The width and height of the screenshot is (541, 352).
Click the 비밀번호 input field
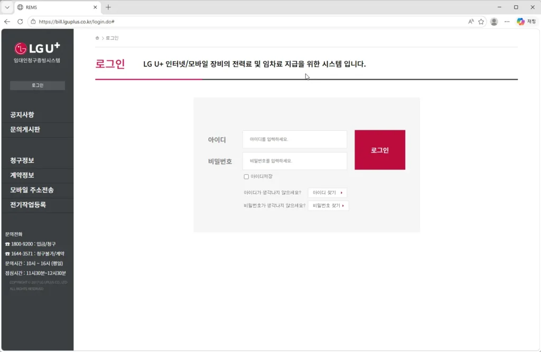pyautogui.click(x=295, y=161)
